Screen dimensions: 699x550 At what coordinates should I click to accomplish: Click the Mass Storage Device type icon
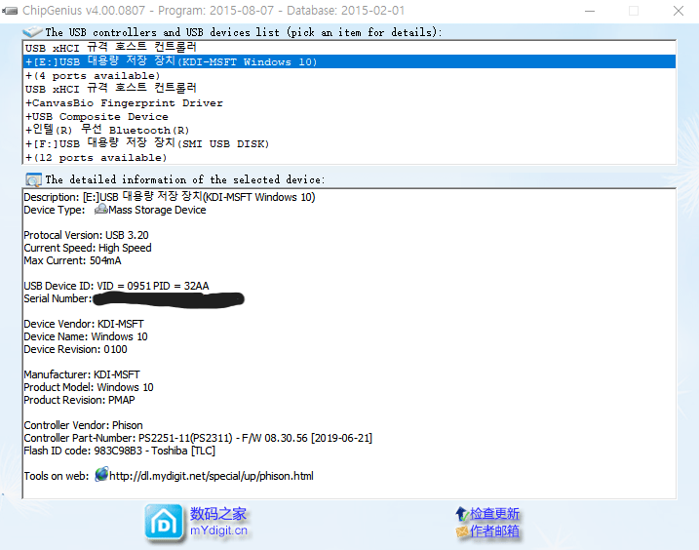point(101,210)
